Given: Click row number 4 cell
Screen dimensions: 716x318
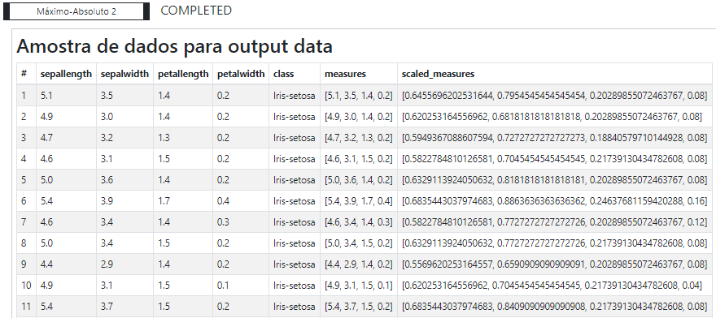Looking at the screenshot, I should point(27,159).
